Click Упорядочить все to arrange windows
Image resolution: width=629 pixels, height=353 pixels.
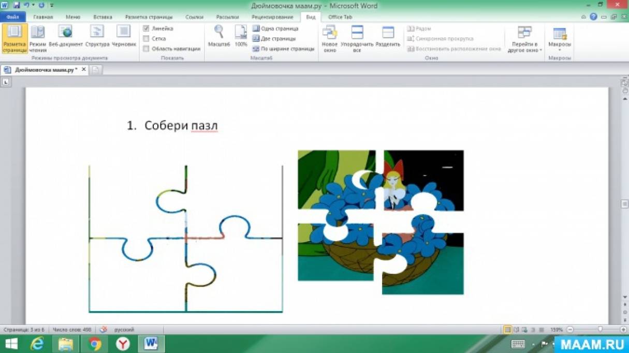click(x=357, y=39)
